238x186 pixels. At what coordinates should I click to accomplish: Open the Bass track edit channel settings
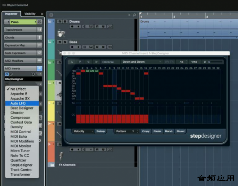[x=84, y=47]
